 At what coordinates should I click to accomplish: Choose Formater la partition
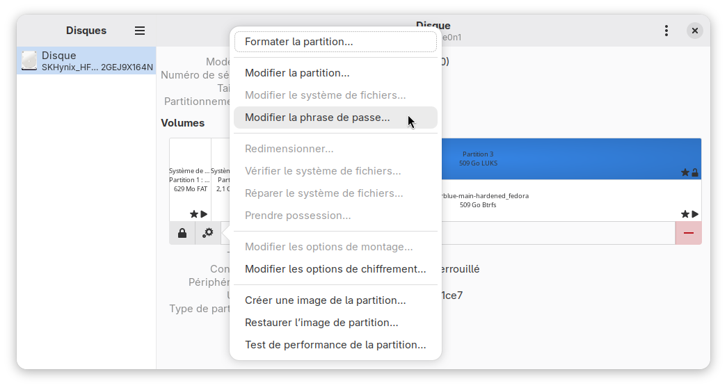(336, 42)
